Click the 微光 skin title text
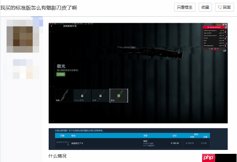Image resolution: width=237 pixels, height=162 pixels. [x=61, y=66]
